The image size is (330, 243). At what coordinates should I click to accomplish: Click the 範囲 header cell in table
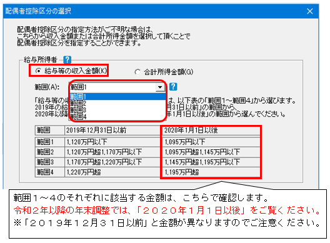click(50, 130)
